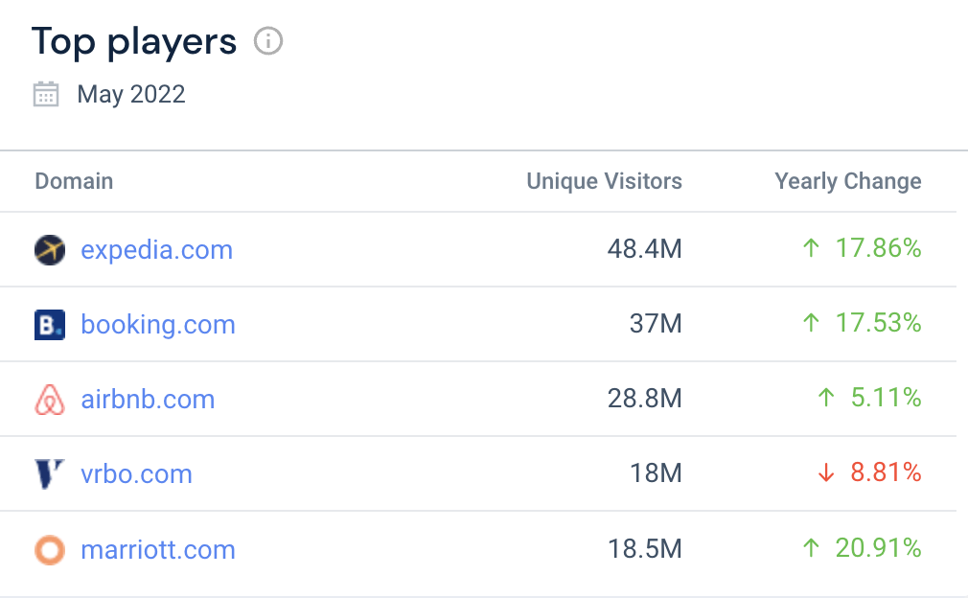Open the info tooltip next to Top players
The image size is (968, 598).
[268, 41]
